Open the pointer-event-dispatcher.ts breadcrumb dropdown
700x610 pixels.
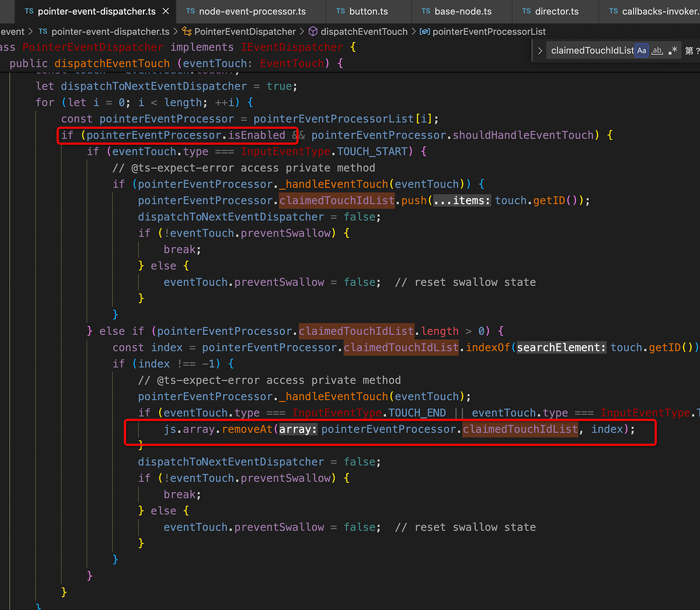pyautogui.click(x=110, y=31)
